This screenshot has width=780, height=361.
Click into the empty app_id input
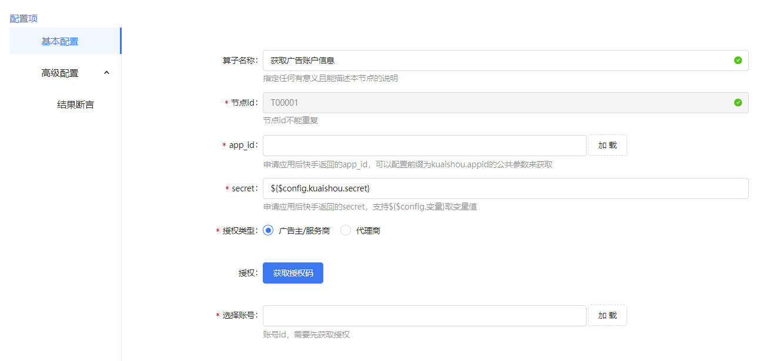(424, 146)
